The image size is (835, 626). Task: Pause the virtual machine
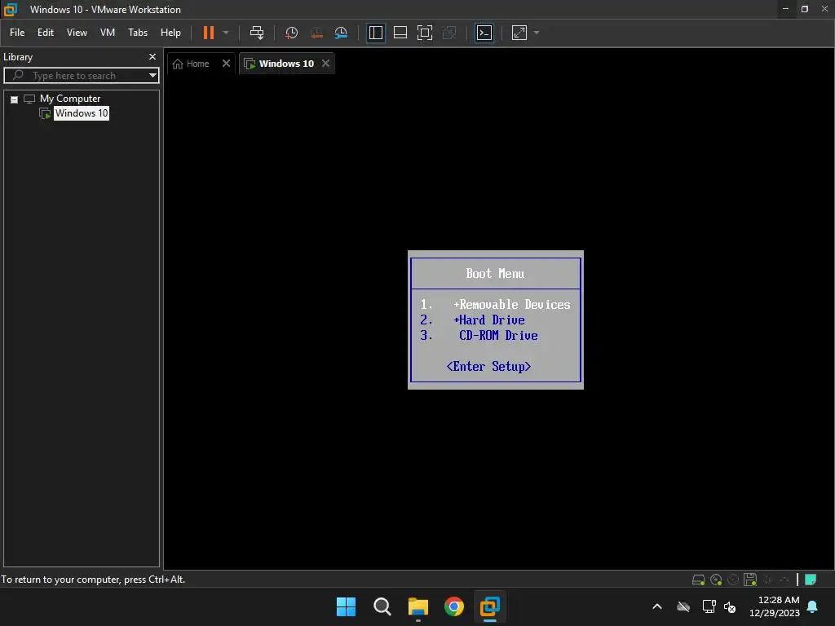(x=208, y=33)
